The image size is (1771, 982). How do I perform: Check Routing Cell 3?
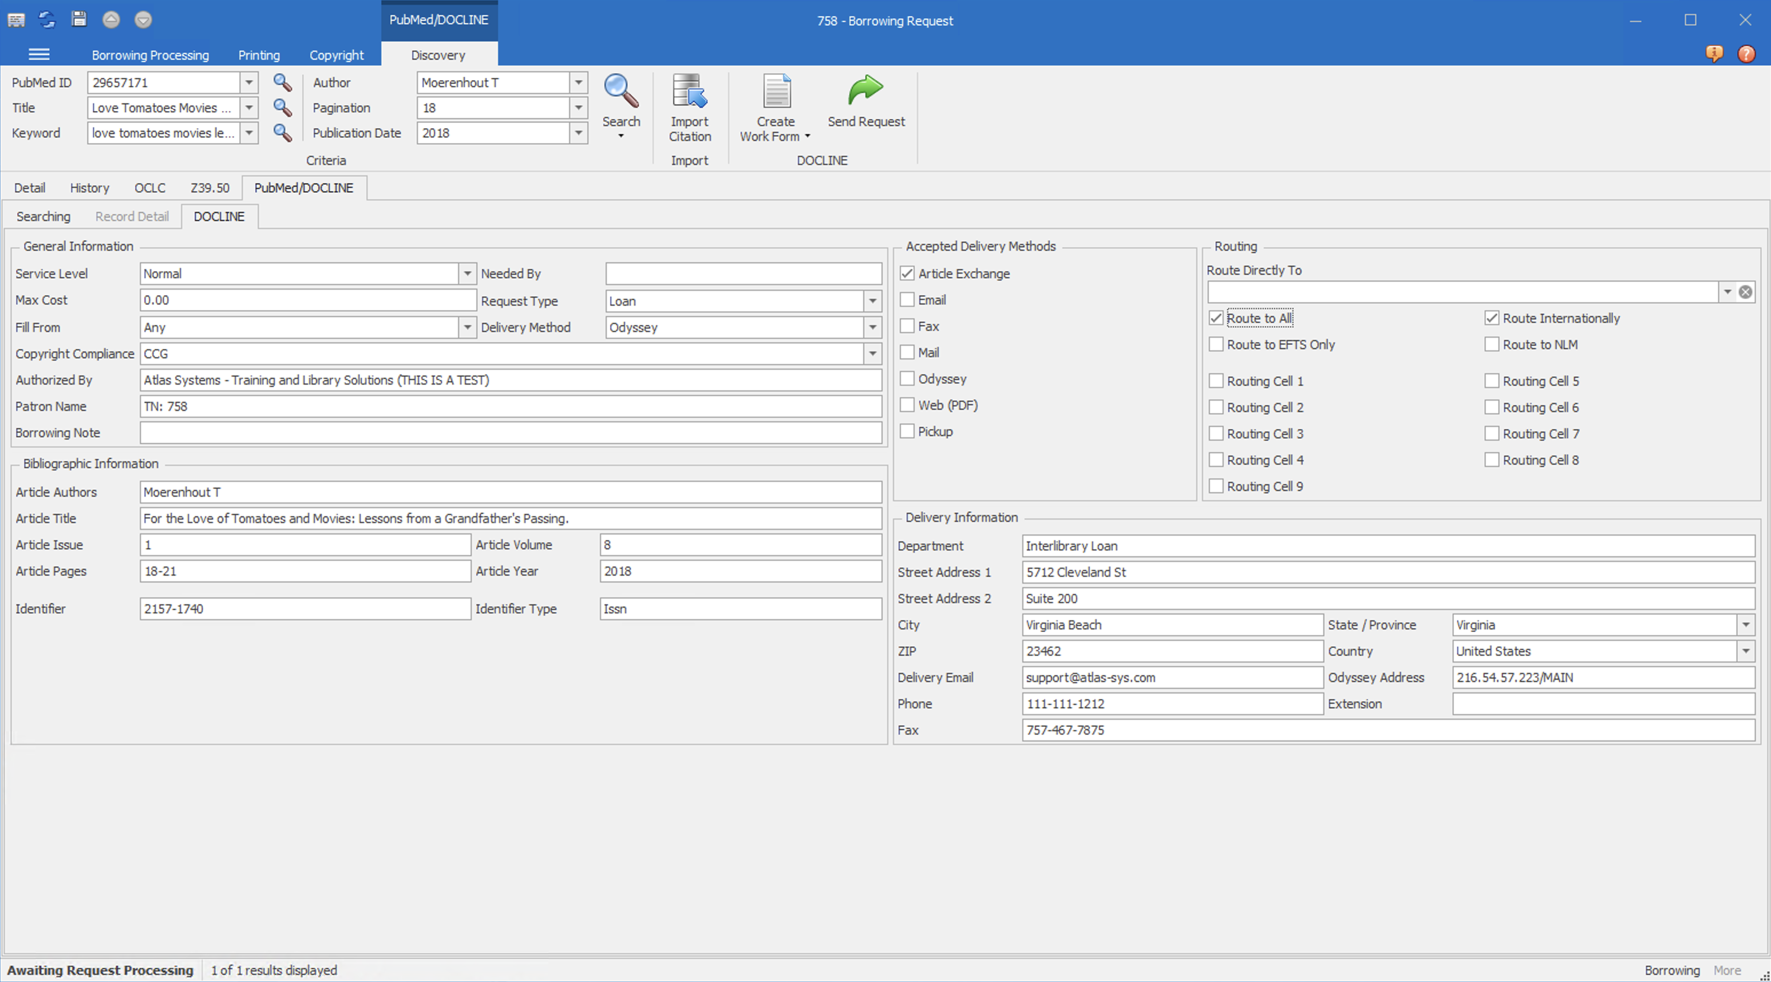pos(1216,434)
